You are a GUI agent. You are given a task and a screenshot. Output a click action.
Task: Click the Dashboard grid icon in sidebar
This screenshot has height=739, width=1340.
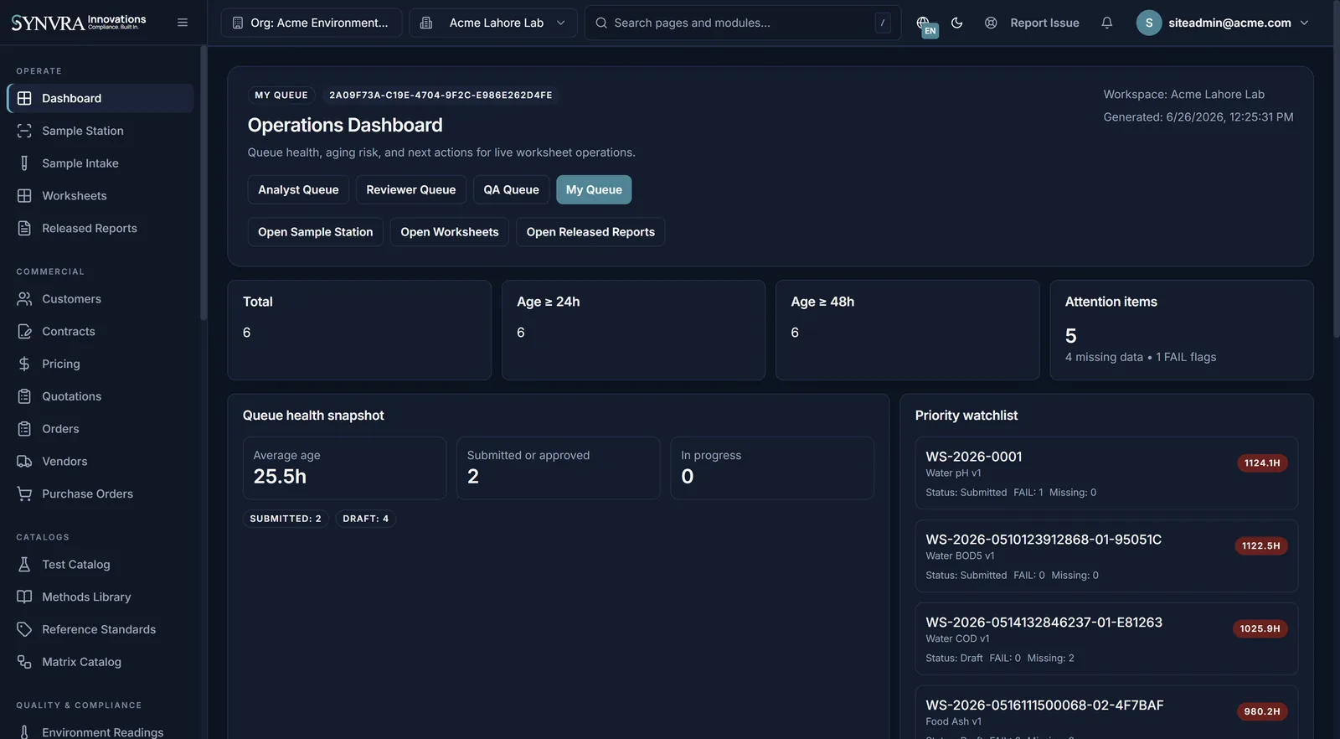coord(24,98)
